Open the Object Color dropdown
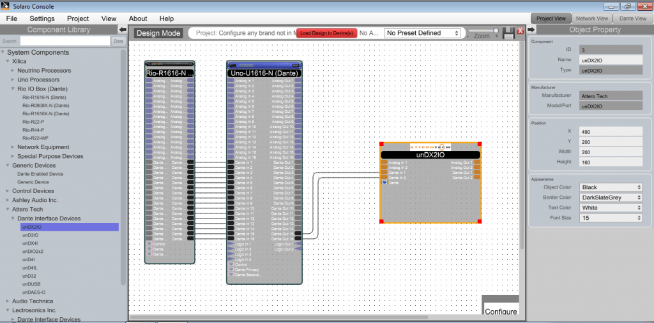This screenshot has height=323, width=654. coord(611,187)
